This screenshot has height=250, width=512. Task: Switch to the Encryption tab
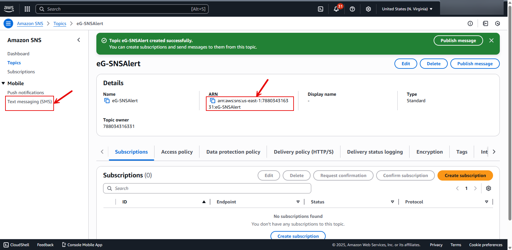click(x=429, y=152)
